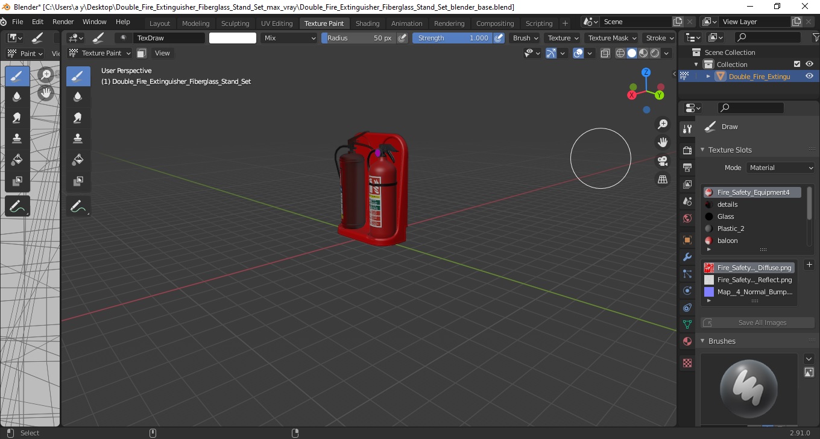Open the Output properties tab
820x439 pixels.
687,167
